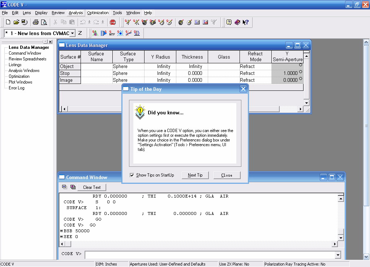370x267 pixels.
Task: Click the Redo arrow icon
Action: (96, 22)
